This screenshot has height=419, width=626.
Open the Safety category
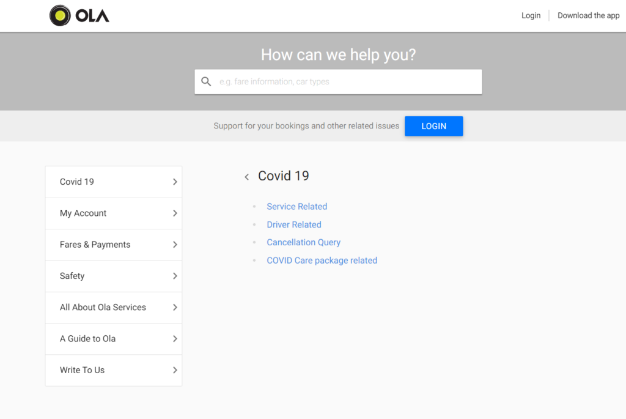72,276
